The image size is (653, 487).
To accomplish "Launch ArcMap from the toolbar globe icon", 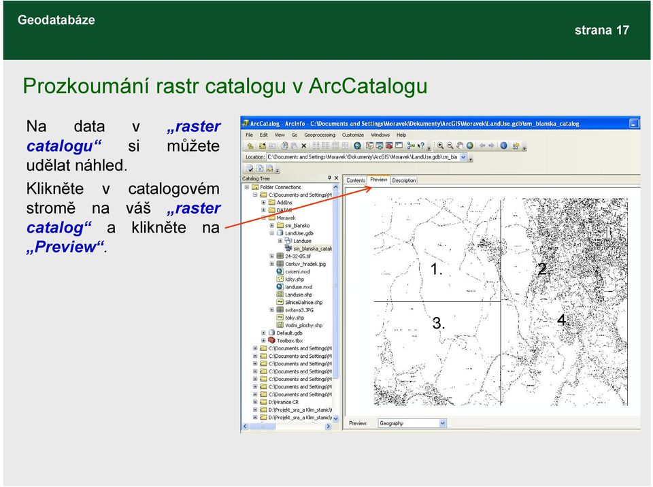I will (x=357, y=146).
